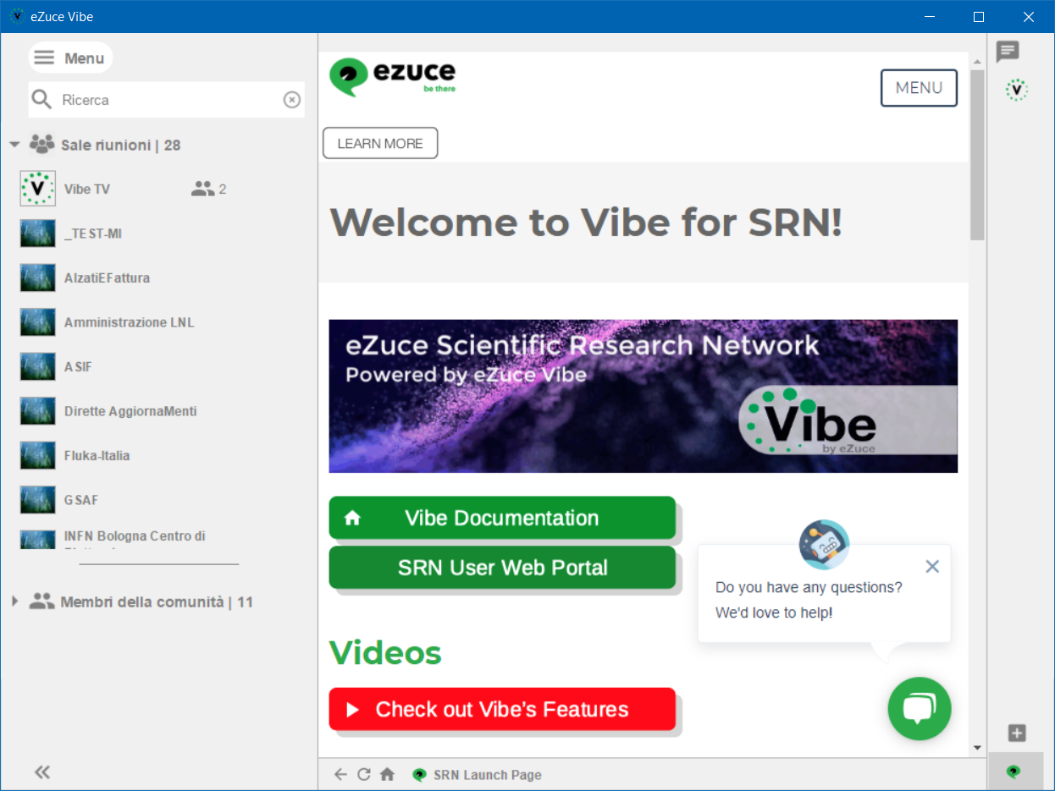Click the scrollbar up arrow

click(977, 62)
